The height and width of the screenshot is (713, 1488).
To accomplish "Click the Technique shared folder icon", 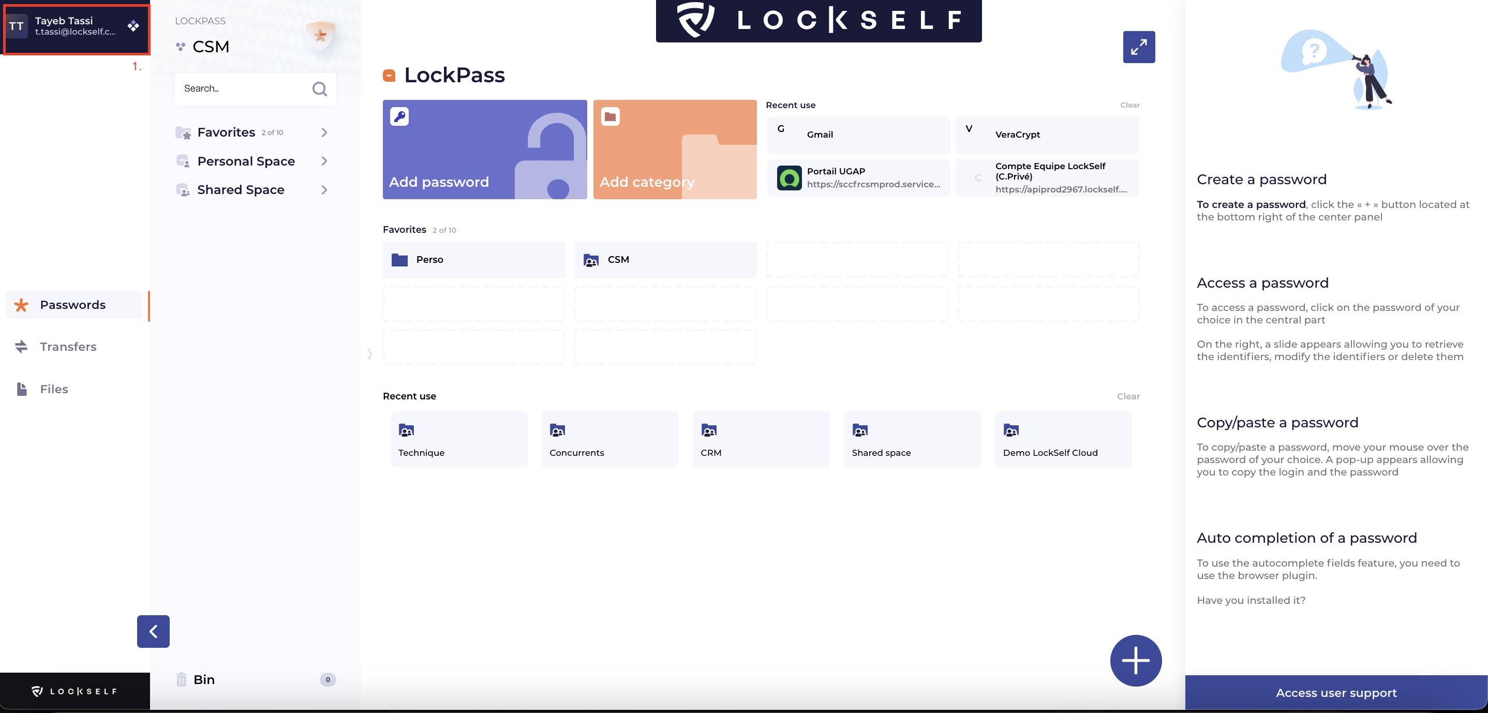I will [x=406, y=430].
